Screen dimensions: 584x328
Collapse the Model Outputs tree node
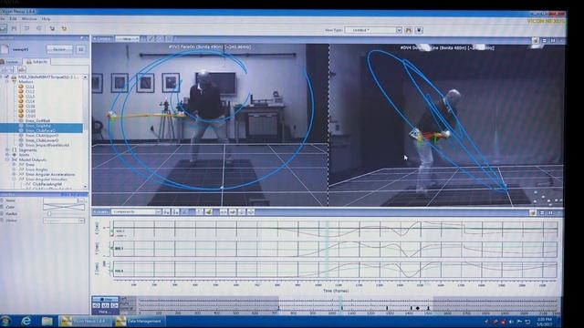click(7, 159)
